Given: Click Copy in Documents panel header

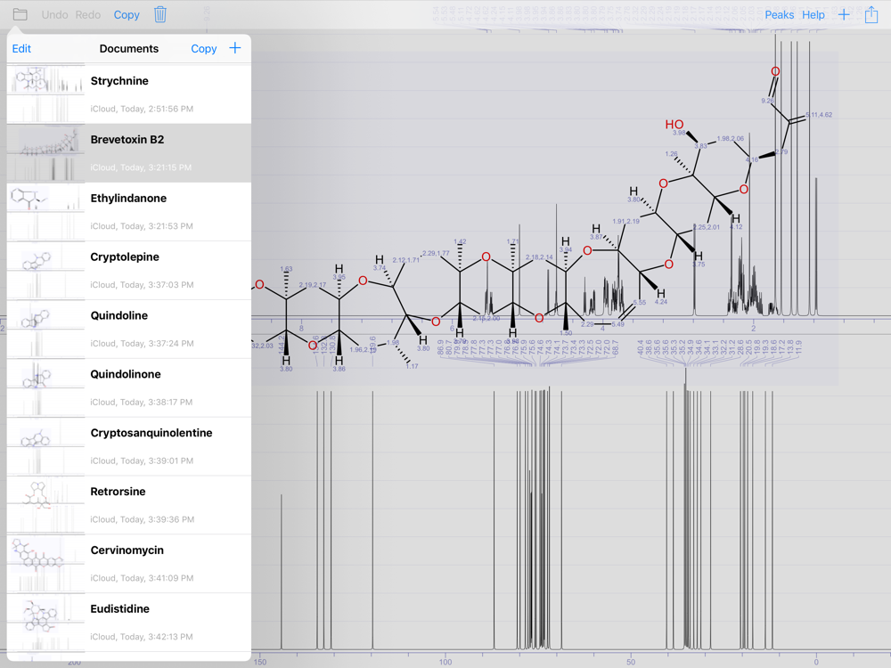Looking at the screenshot, I should pos(203,49).
